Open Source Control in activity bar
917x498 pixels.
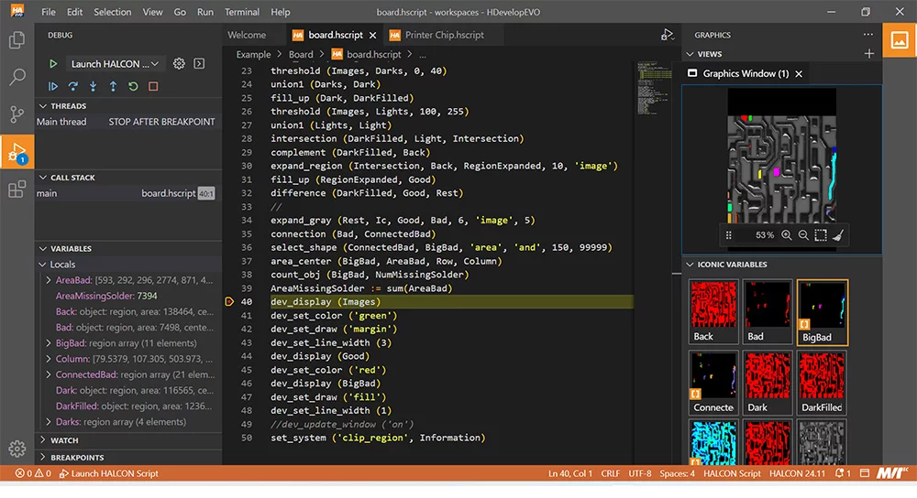[x=17, y=114]
